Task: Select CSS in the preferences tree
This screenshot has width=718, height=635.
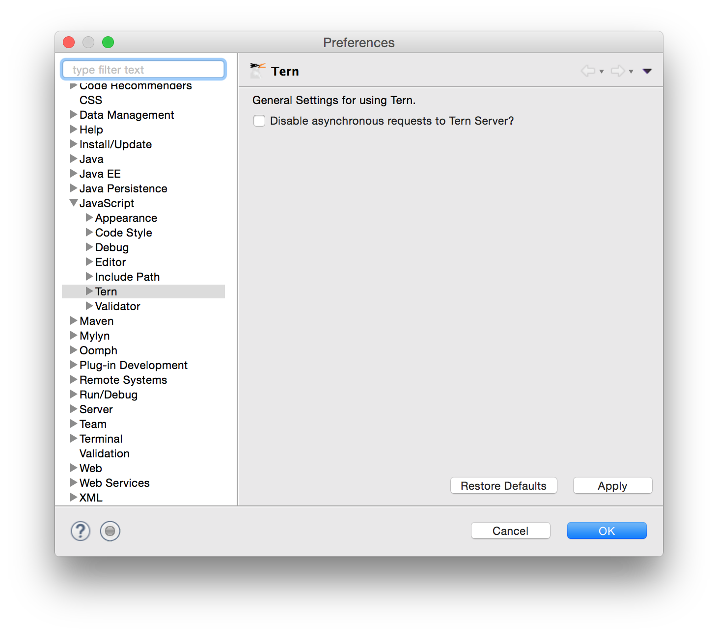Action: coord(91,100)
